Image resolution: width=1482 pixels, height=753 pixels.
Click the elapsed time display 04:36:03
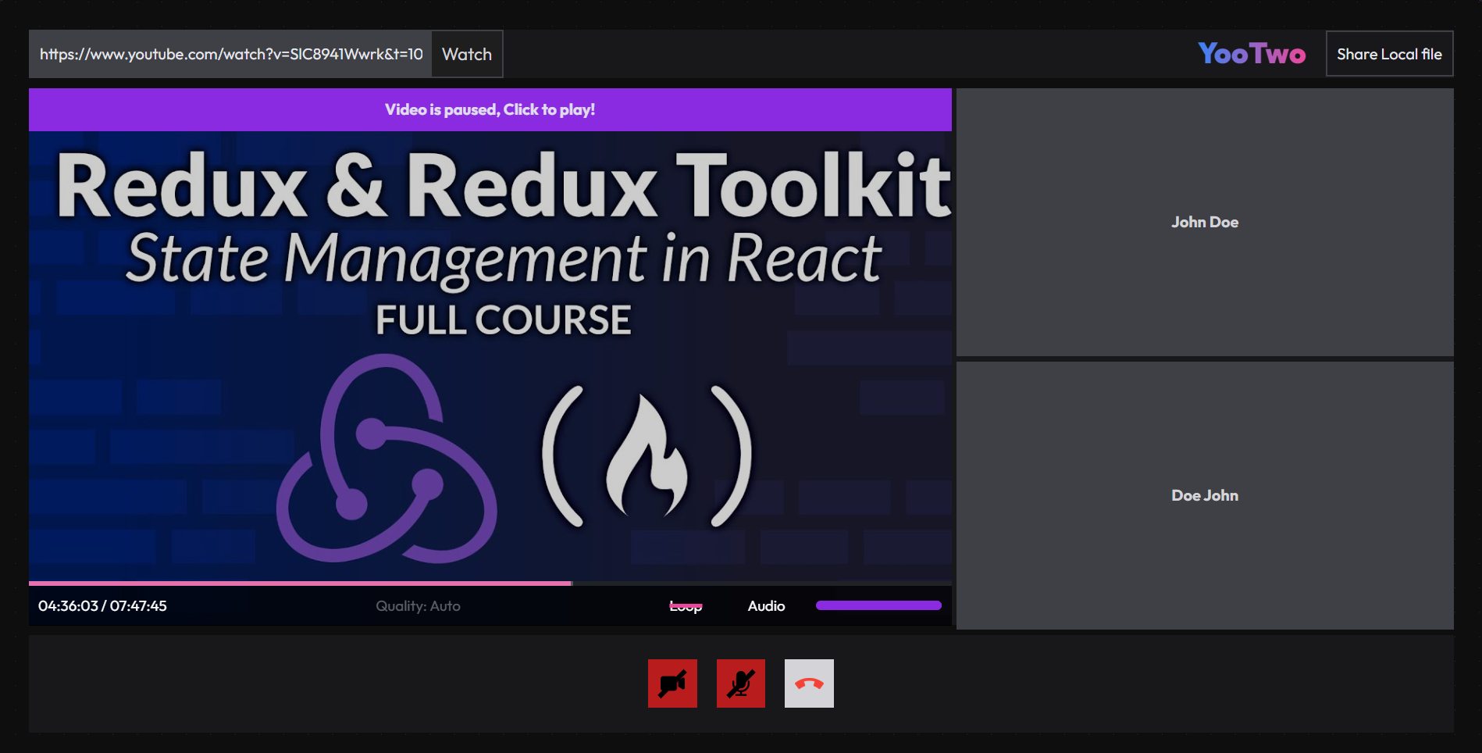click(x=68, y=606)
